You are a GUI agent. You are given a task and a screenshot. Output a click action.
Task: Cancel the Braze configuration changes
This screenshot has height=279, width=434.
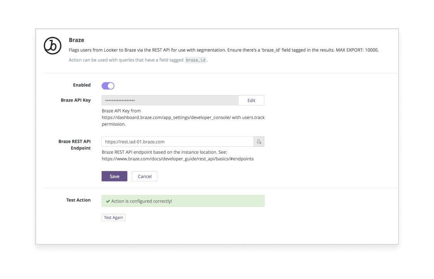tap(145, 176)
